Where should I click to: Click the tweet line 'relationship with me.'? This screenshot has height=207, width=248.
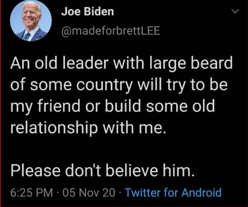click(x=88, y=127)
